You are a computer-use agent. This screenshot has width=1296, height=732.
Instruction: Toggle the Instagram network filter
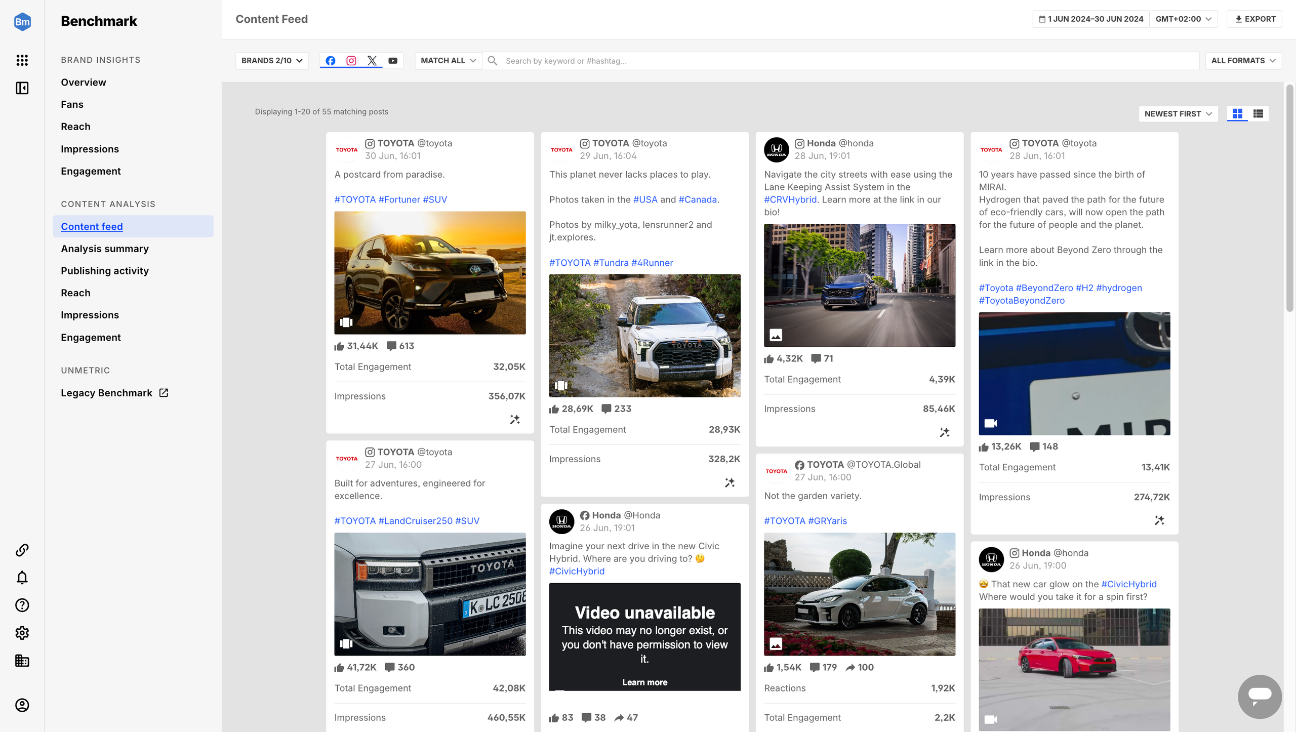[x=351, y=61]
